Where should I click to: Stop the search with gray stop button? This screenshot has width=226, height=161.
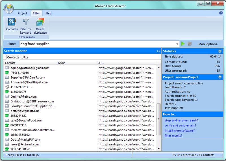190,44
